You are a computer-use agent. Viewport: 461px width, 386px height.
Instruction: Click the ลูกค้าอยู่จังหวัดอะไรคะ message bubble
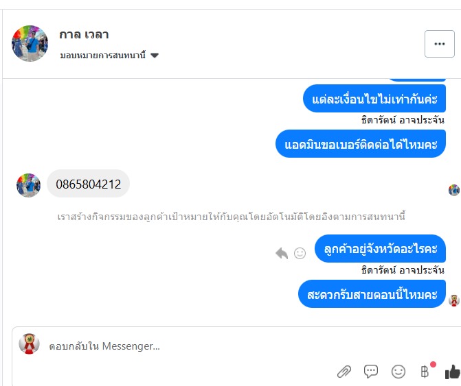[x=380, y=249]
